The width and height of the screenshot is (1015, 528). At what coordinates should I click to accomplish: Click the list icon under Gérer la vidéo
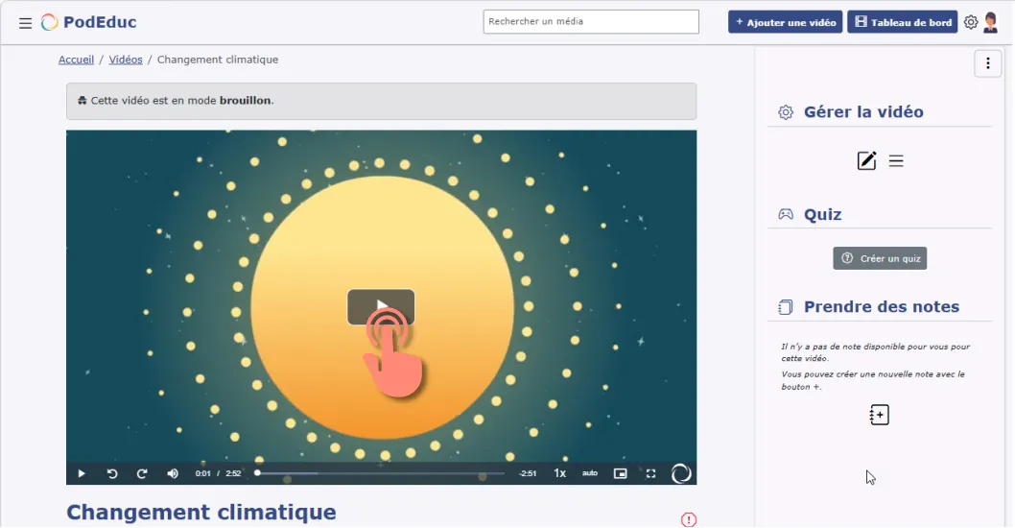pyautogui.click(x=896, y=161)
